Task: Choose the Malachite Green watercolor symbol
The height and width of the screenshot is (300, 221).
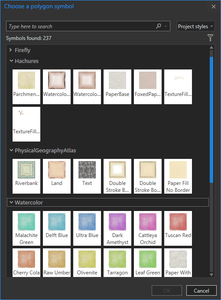Action: tap(26, 228)
